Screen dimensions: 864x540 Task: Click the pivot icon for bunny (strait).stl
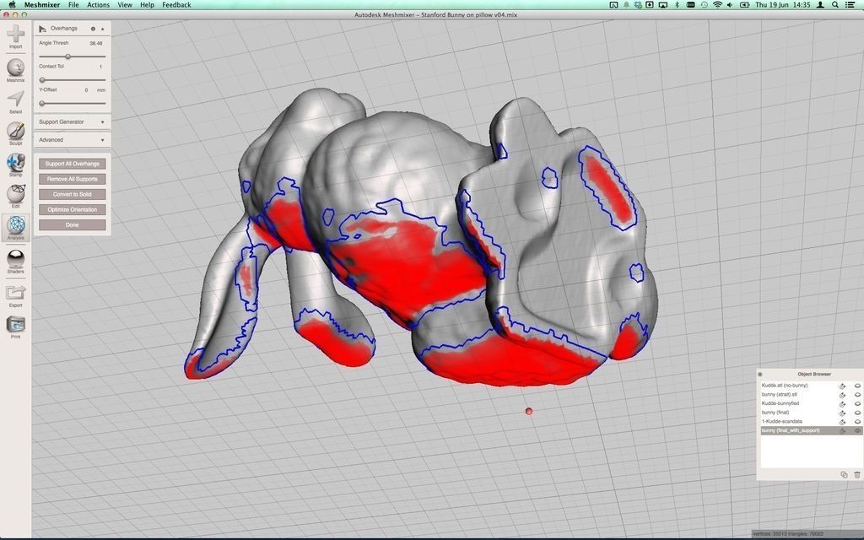(843, 395)
